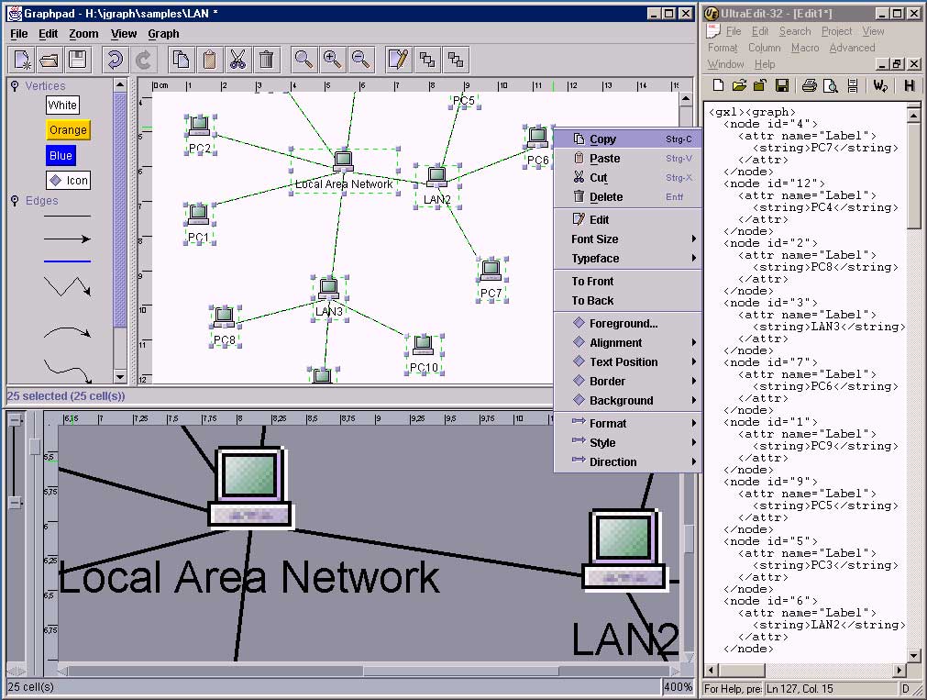Click the pencil Edit icon in toolbar
The image size is (927, 700).
point(398,60)
